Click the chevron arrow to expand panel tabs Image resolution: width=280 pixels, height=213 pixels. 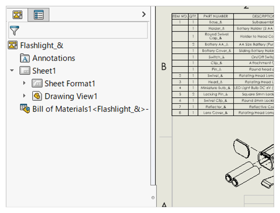[x=144, y=14]
